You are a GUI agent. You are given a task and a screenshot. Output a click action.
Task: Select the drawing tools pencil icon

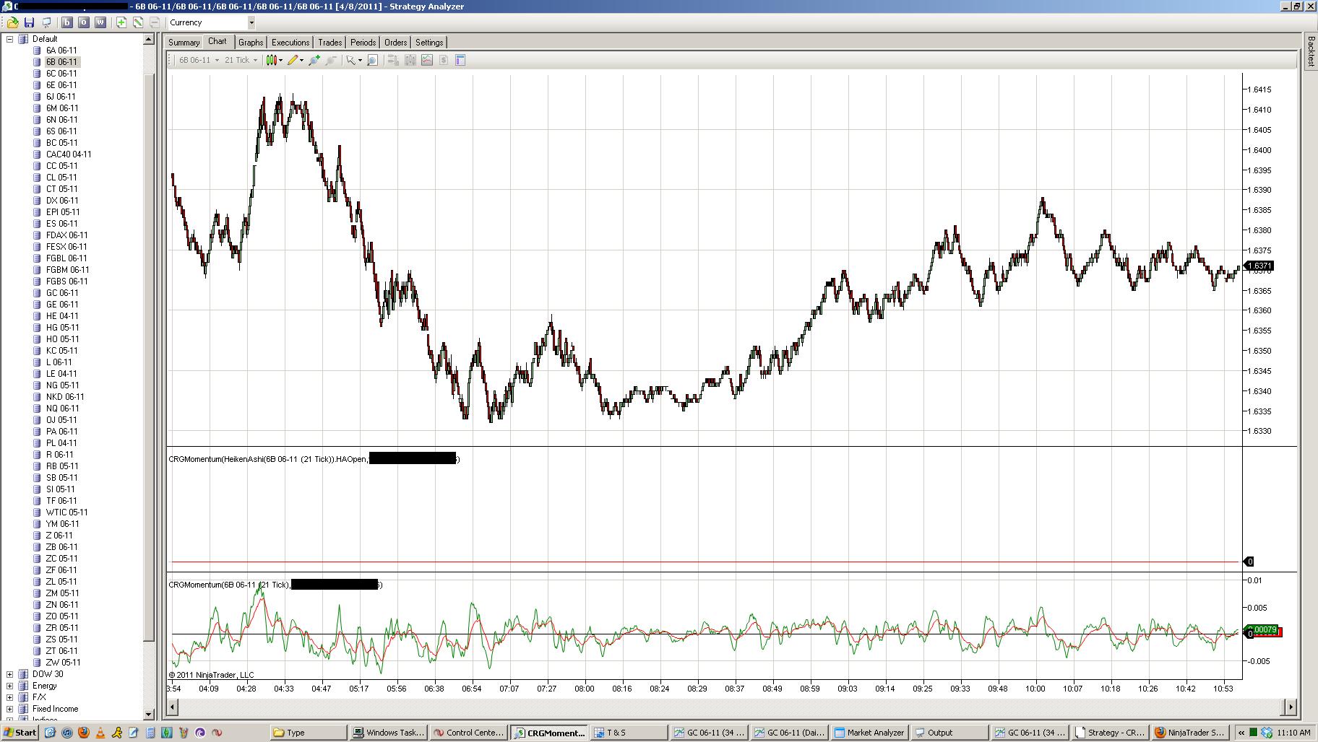coord(293,60)
